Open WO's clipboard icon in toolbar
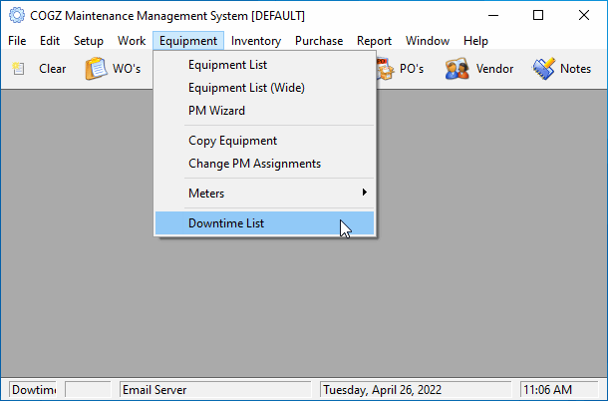 tap(96, 68)
